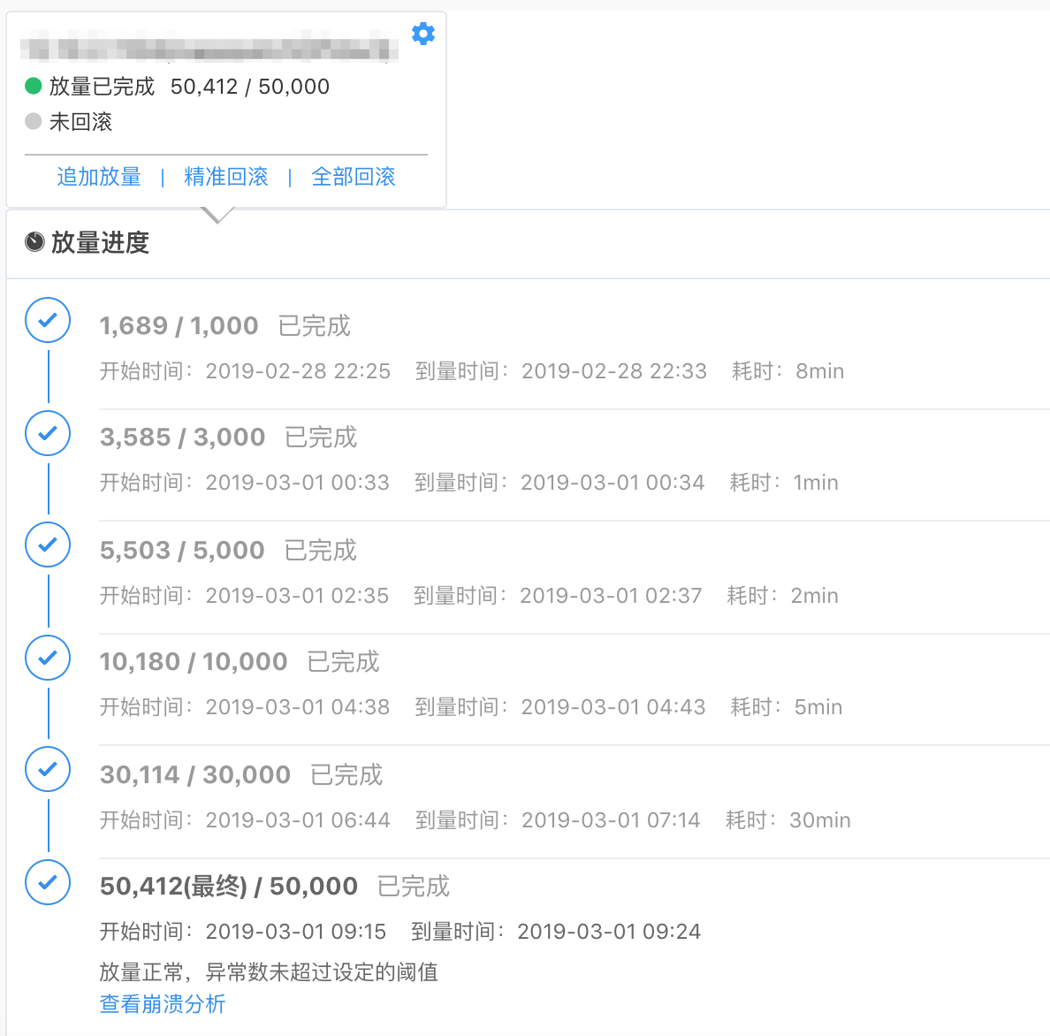Click the checkmark circle for 30,114 / 30,000
This screenshot has width=1050, height=1036.
pyautogui.click(x=48, y=769)
